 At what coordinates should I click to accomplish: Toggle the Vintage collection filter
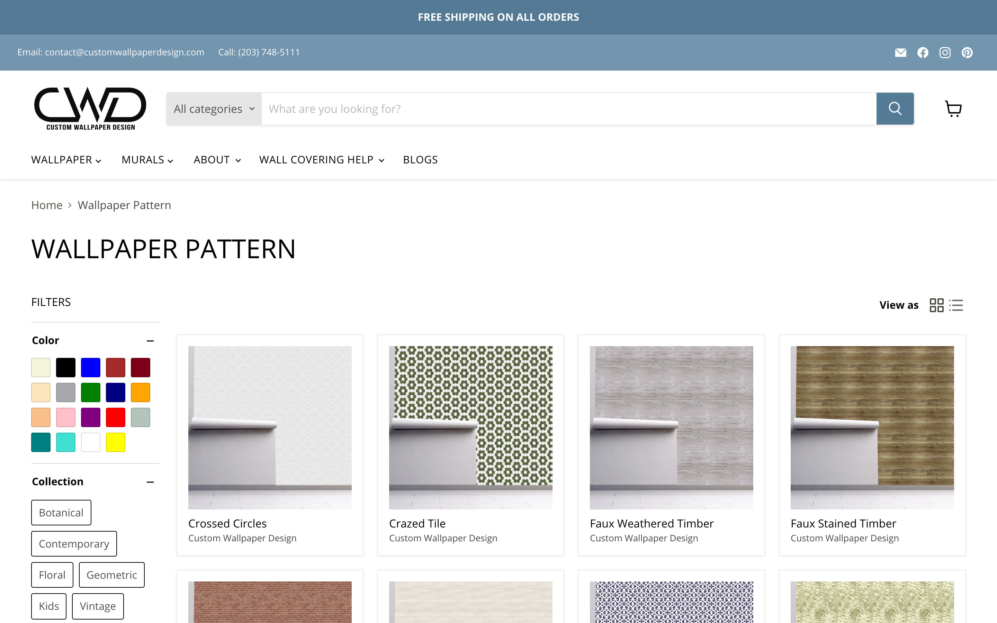98,606
